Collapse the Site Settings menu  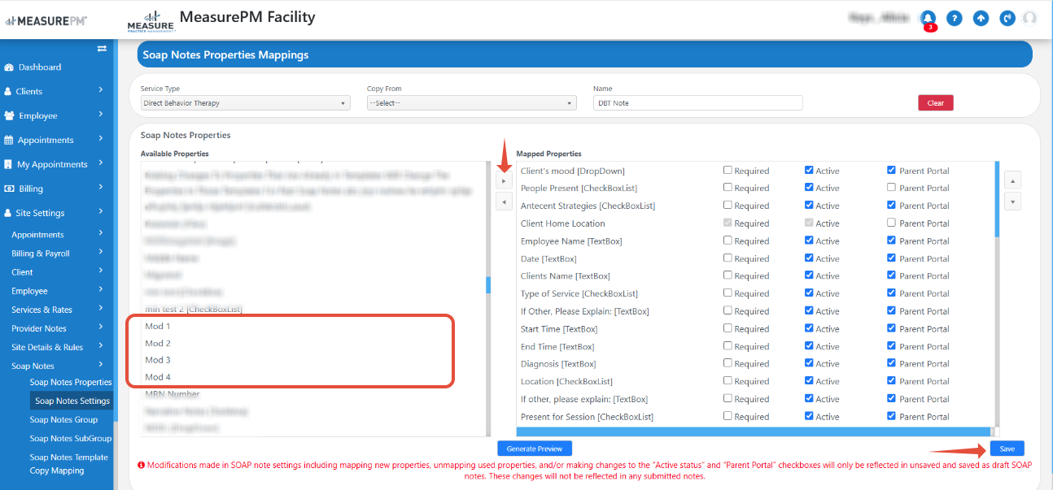click(x=101, y=211)
